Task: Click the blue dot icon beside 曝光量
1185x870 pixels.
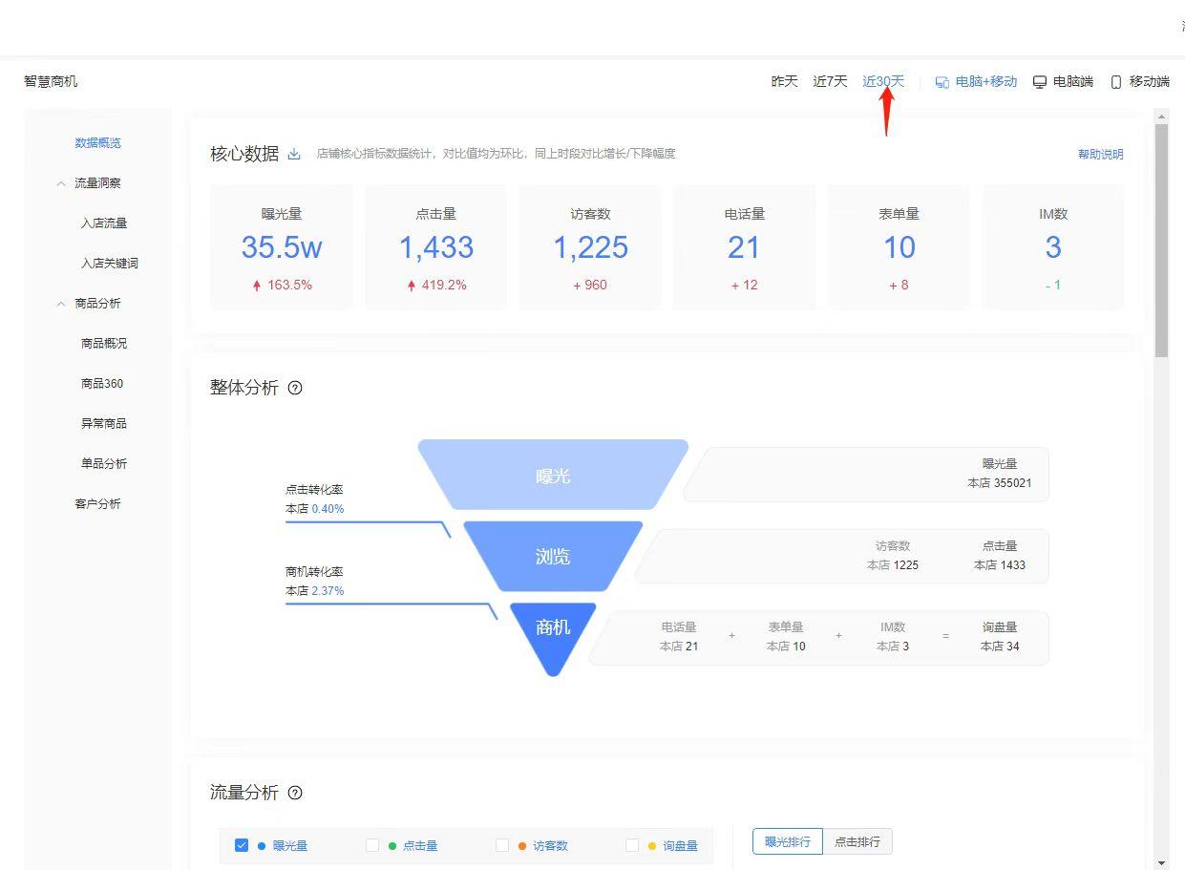Action: tap(261, 845)
